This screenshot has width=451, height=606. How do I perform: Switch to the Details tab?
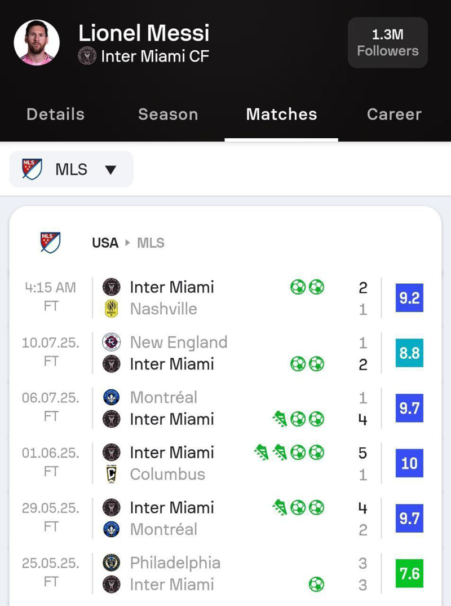(55, 114)
